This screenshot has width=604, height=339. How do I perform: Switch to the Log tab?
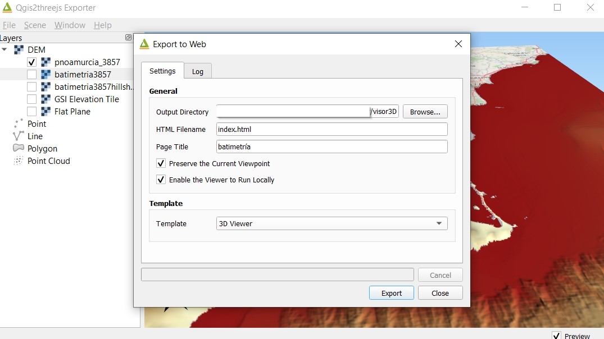198,71
